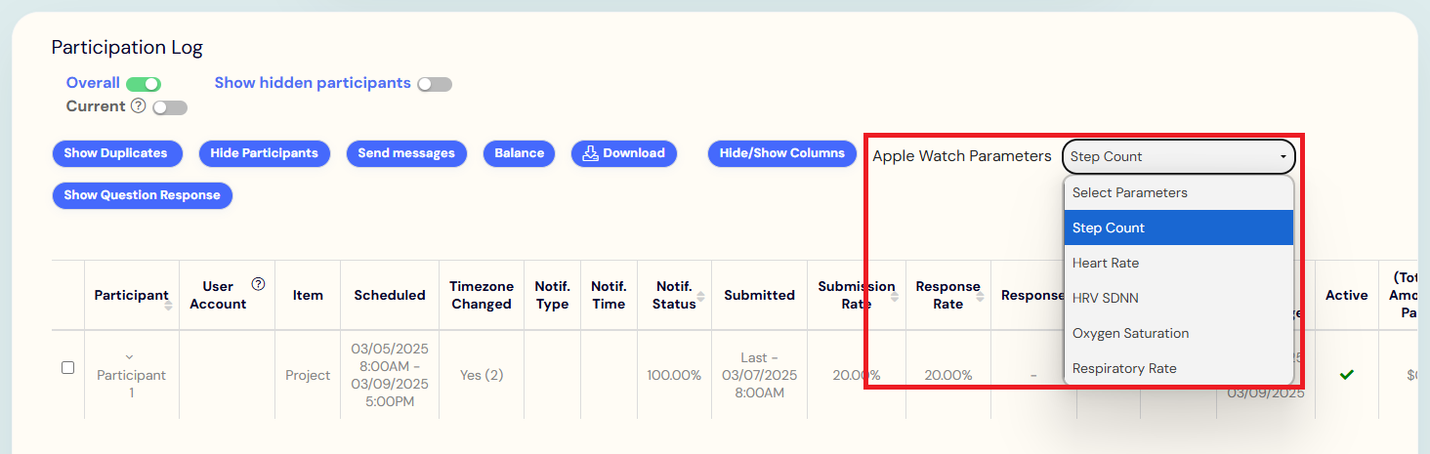
Task: Click the Download icon button
Action: (624, 153)
